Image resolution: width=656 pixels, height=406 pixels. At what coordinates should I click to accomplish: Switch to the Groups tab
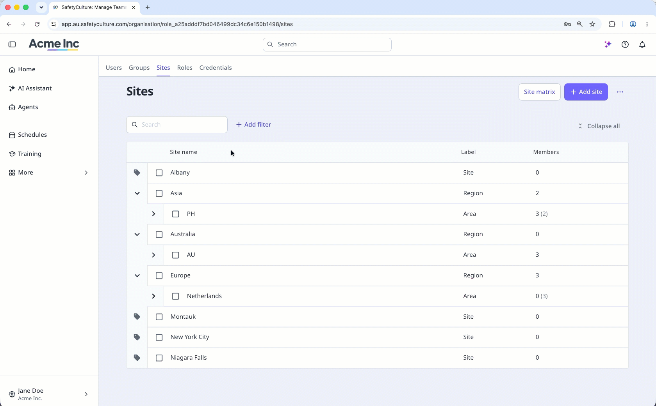click(139, 68)
